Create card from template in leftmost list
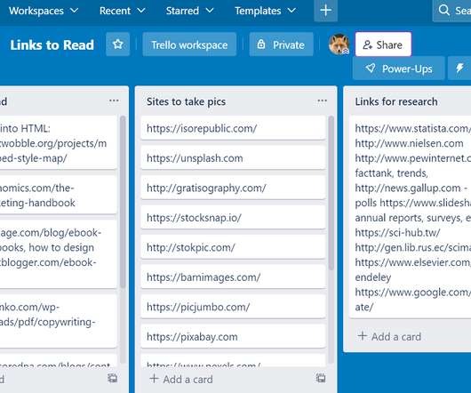This screenshot has width=471, height=393. point(113,378)
